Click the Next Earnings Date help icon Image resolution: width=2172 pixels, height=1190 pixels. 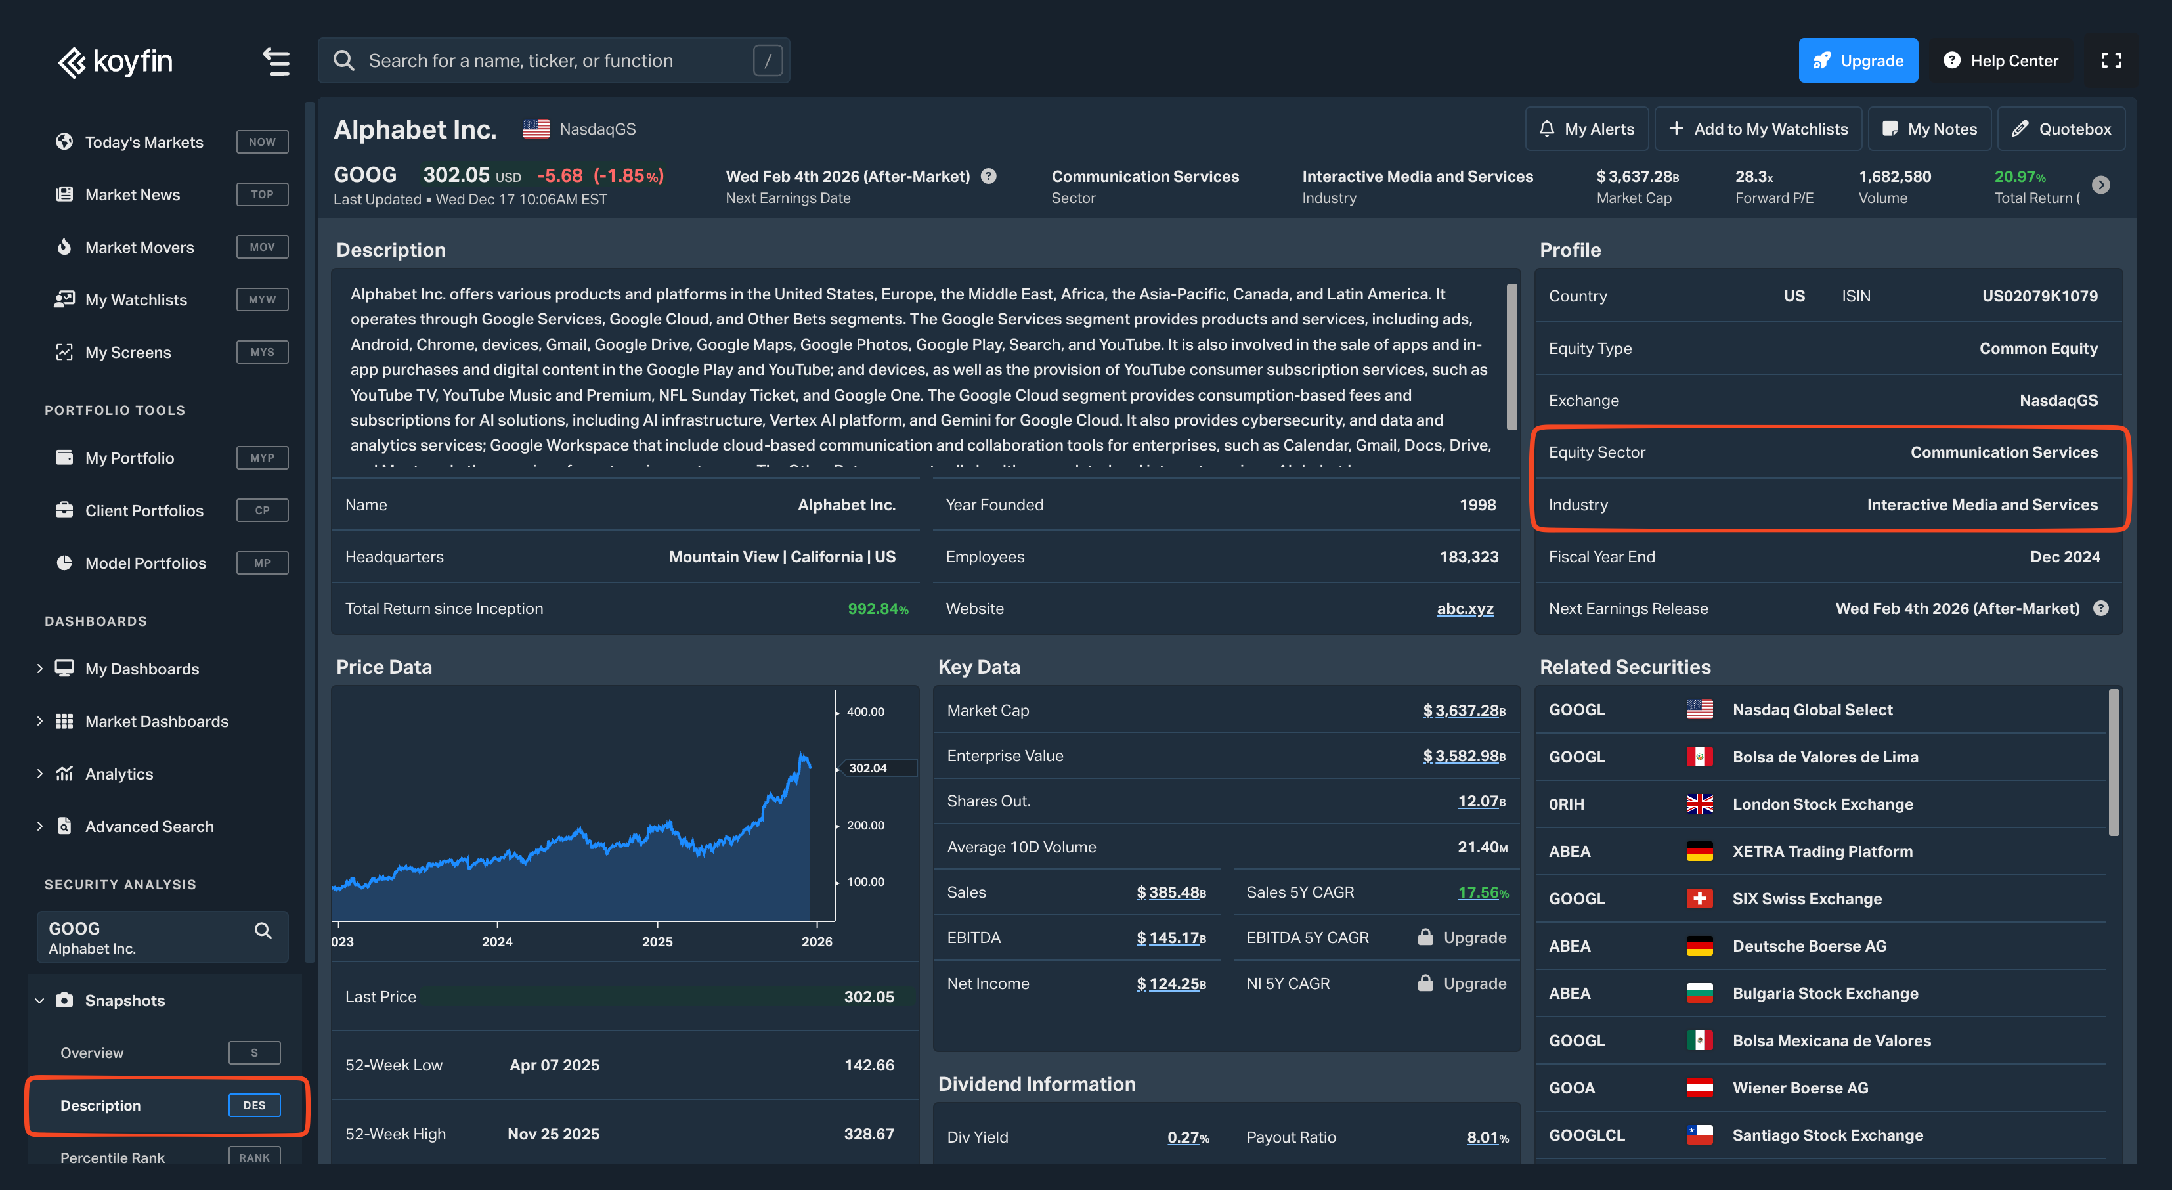(x=989, y=176)
